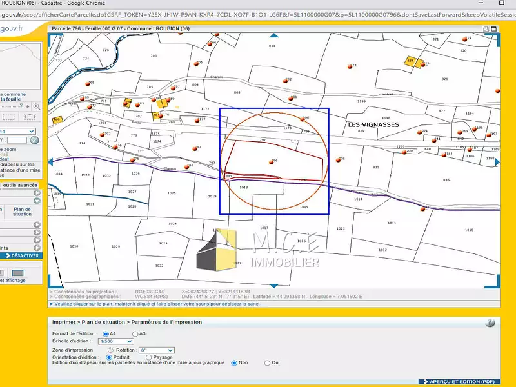Open the Échelle d'édition 1/500 dropdown

coord(115,341)
